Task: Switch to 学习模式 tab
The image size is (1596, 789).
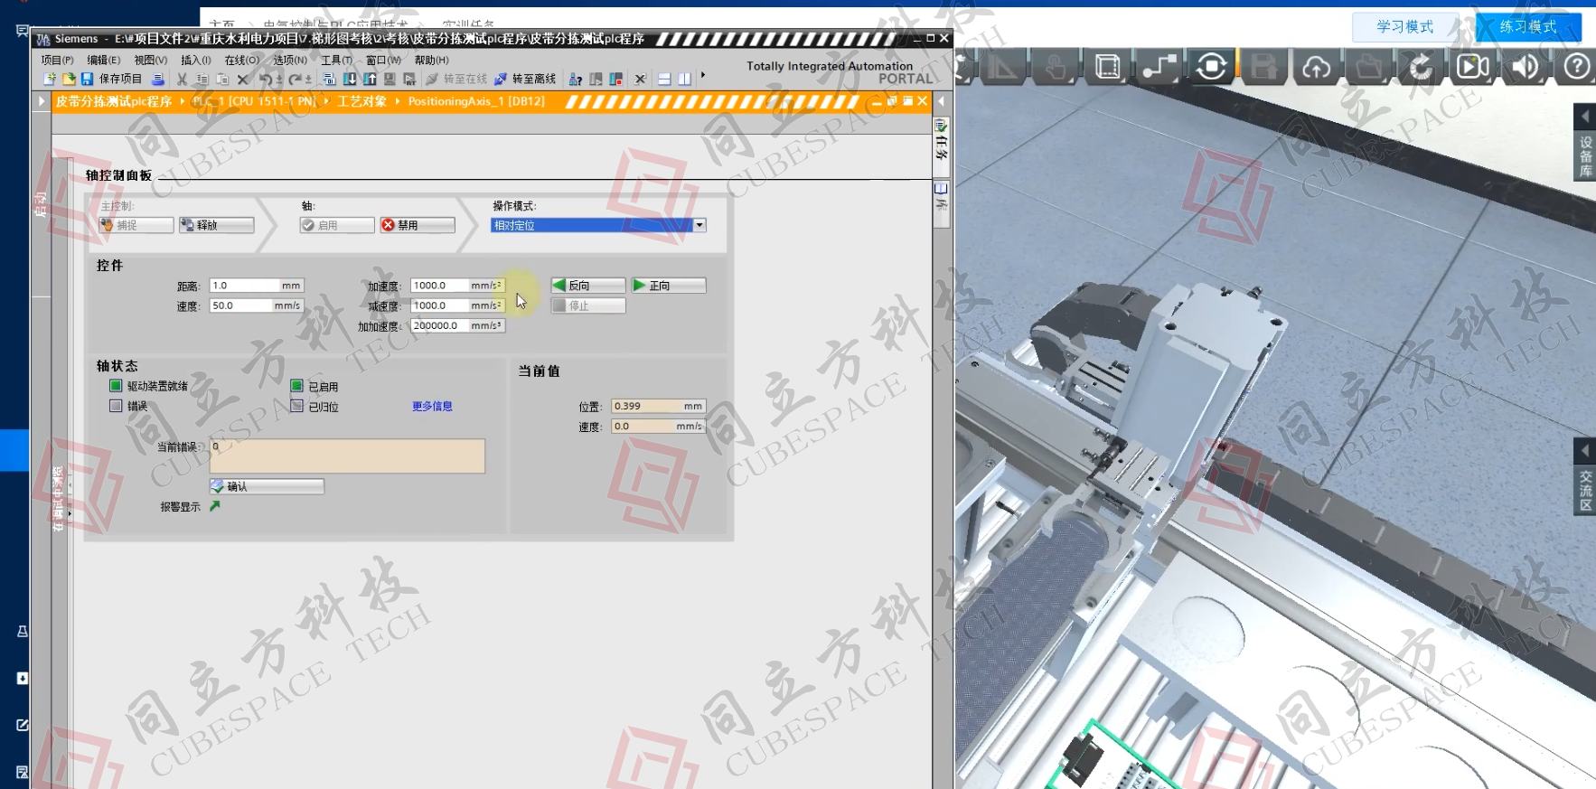Action: tap(1404, 27)
